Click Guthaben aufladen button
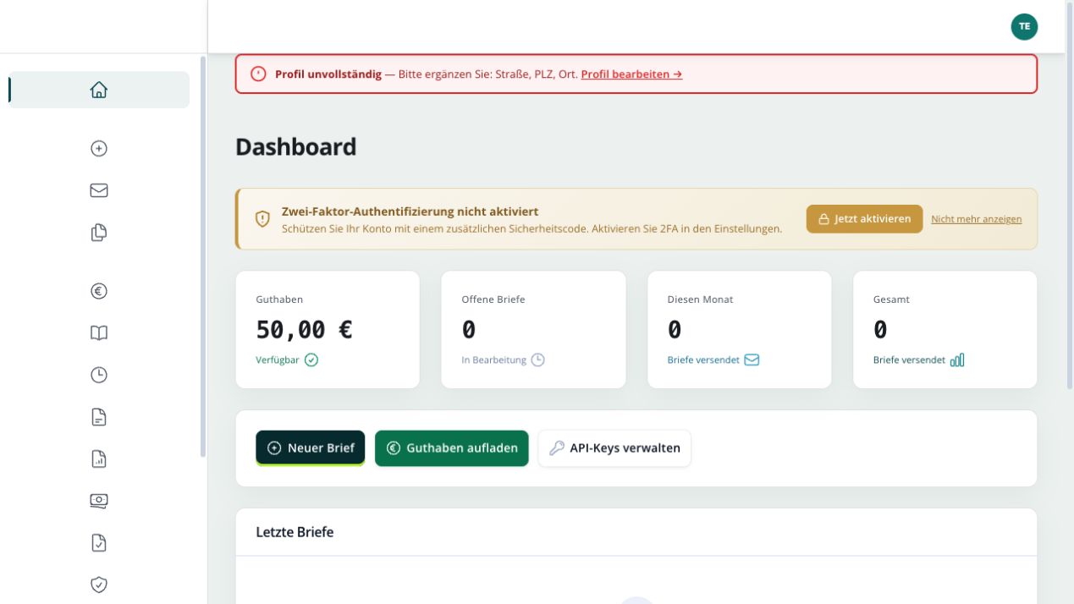The image size is (1074, 604). (452, 448)
